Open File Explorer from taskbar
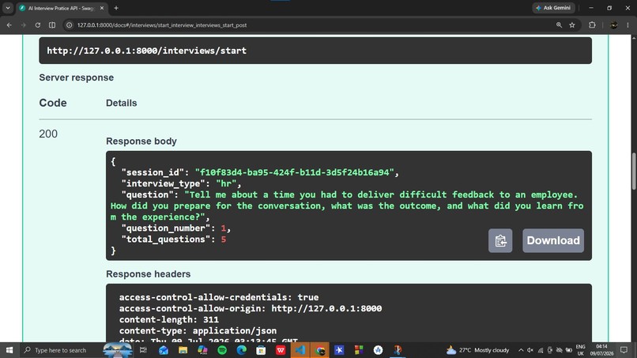Screen dimensions: 637x358 [x=183, y=350]
